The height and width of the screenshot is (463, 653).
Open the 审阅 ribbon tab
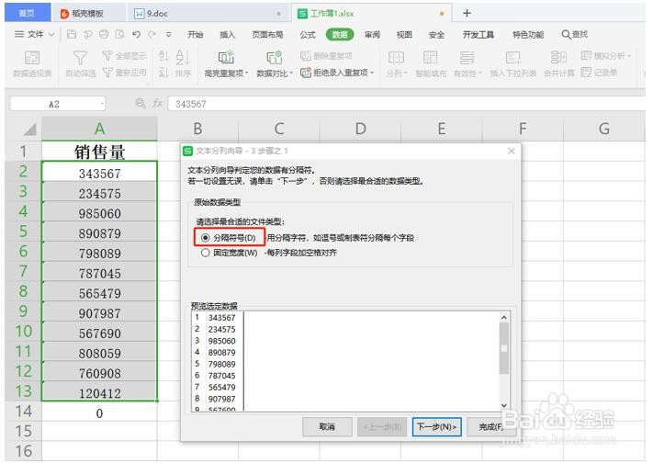coord(372,35)
